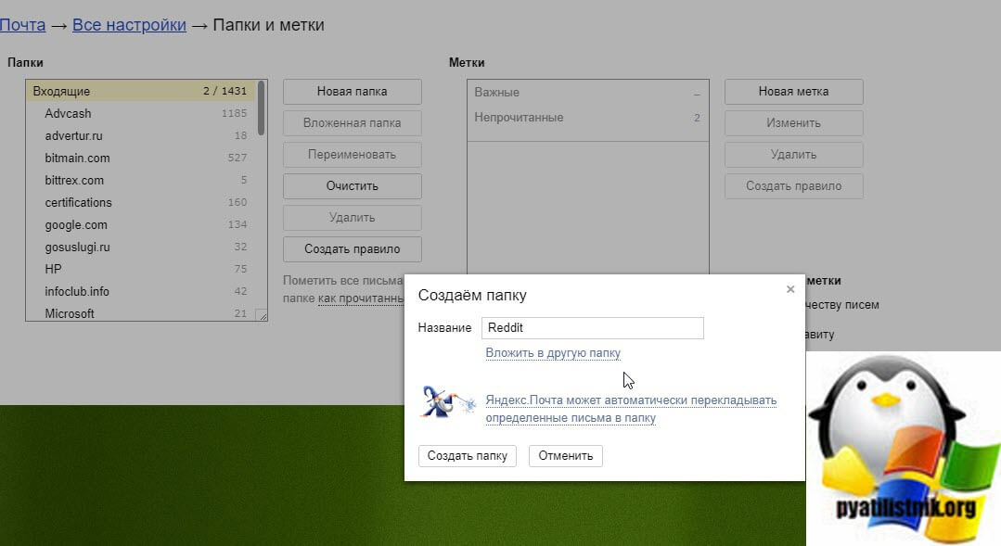Image resolution: width=1001 pixels, height=546 pixels.
Task: Click the Новая папка button
Action: [x=352, y=92]
